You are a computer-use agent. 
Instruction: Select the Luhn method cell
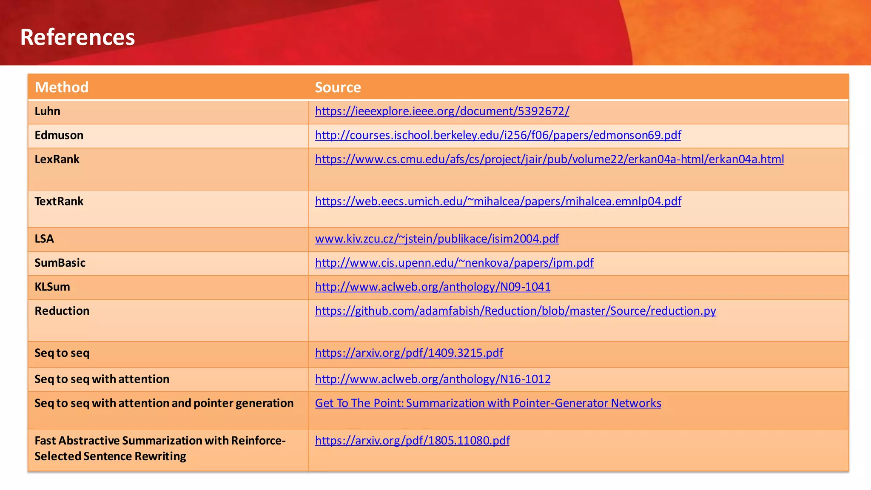[168, 112]
